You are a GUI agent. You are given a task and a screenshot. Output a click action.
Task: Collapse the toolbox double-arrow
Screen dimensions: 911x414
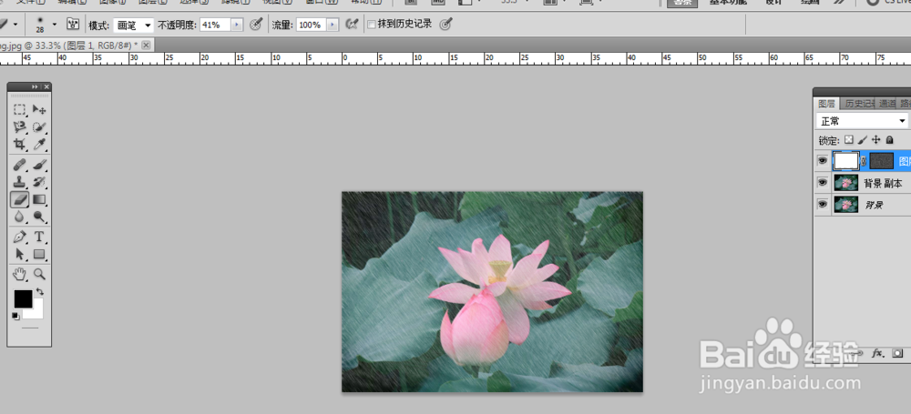click(x=36, y=86)
